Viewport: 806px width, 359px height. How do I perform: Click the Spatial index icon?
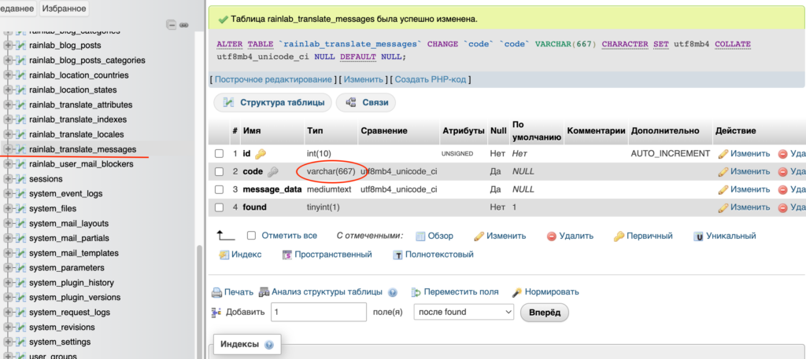pos(287,255)
